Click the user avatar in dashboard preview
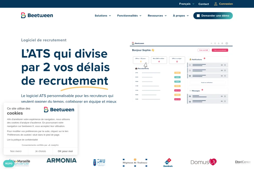The width and height of the screenshot is (254, 169). pyautogui.click(x=227, y=43)
